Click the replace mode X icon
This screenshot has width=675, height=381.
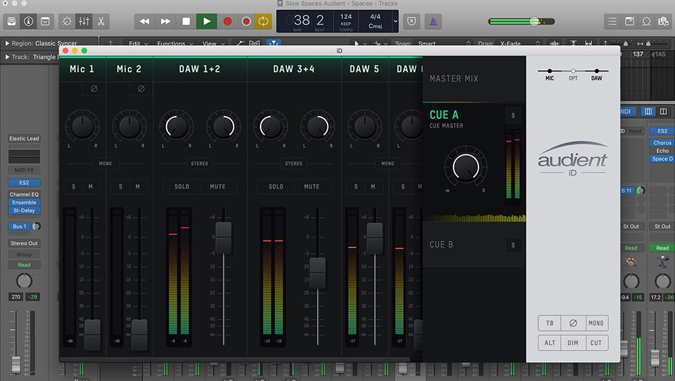click(412, 21)
